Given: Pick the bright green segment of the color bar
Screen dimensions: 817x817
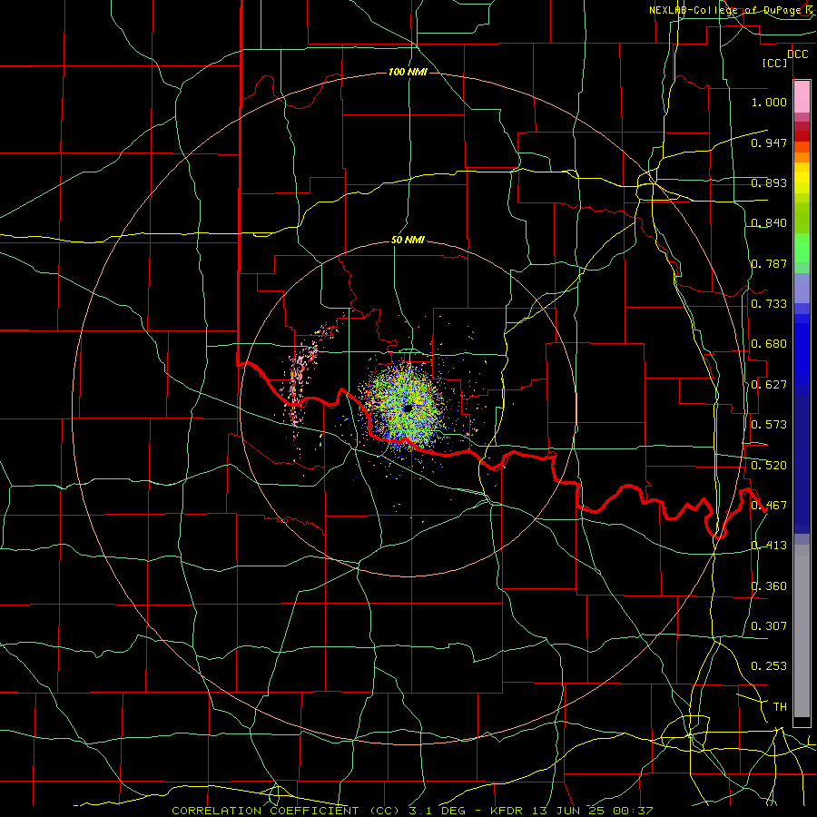Looking at the screenshot, I should coord(802,248).
